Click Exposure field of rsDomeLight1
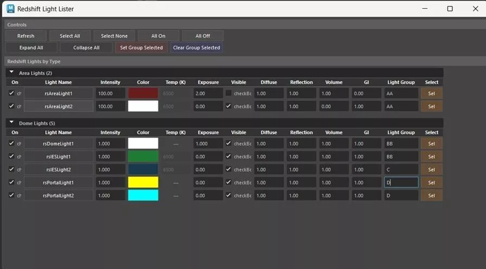 [208, 143]
